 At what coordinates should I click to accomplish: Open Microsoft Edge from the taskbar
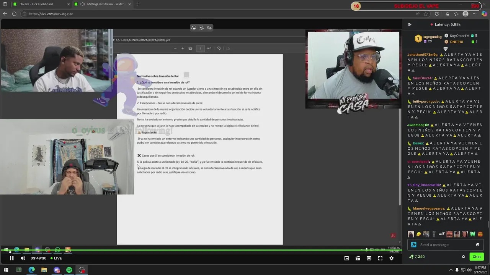(31, 270)
